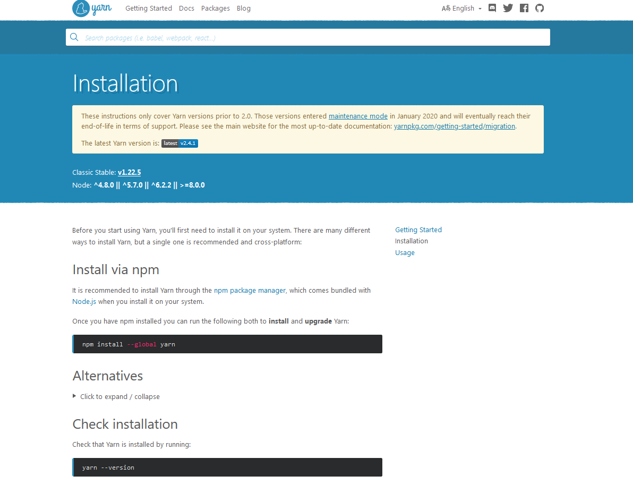Collapse the English language selector chevron
The width and height of the screenshot is (633, 484).
(480, 9)
